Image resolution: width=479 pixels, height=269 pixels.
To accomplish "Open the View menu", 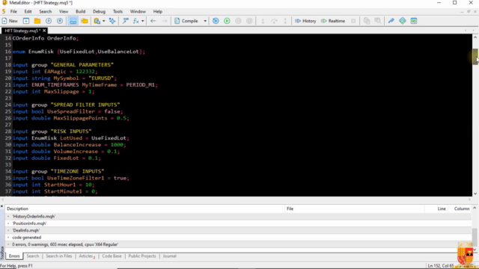I will point(64,11).
